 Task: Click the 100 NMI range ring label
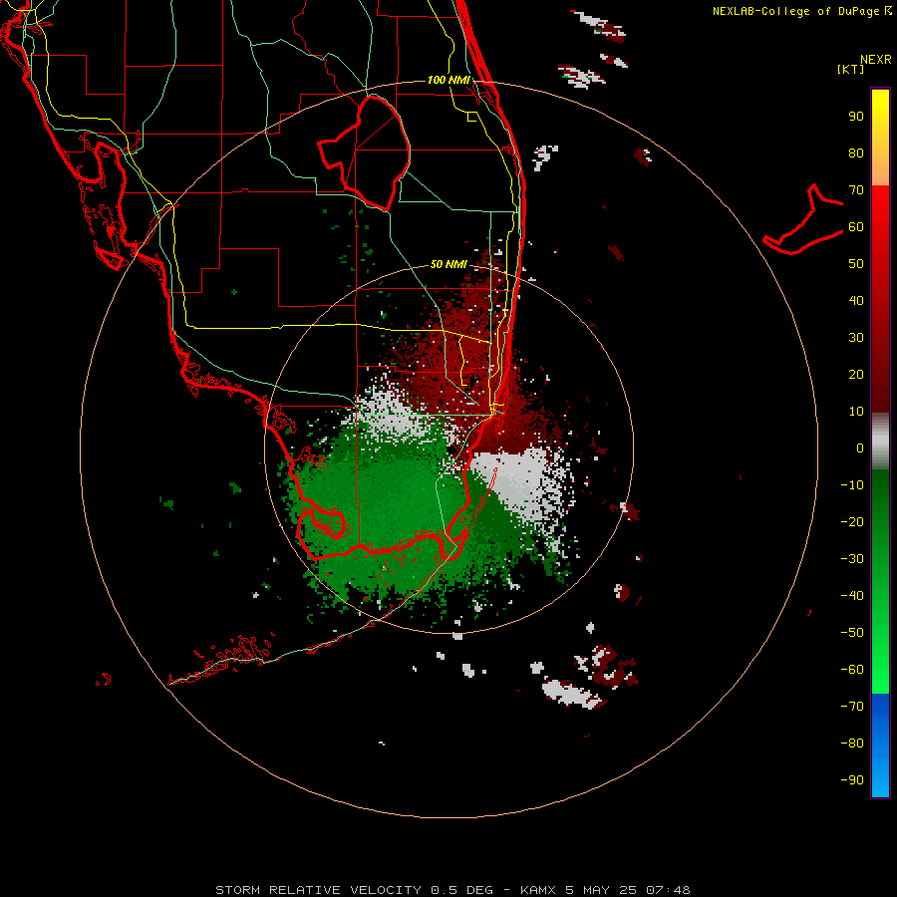tap(448, 80)
